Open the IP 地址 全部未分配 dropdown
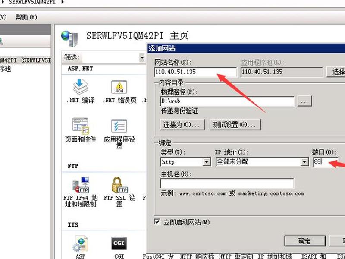345x259 pixels. click(x=304, y=162)
